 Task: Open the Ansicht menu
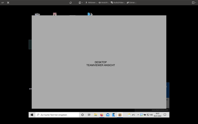(104, 3)
